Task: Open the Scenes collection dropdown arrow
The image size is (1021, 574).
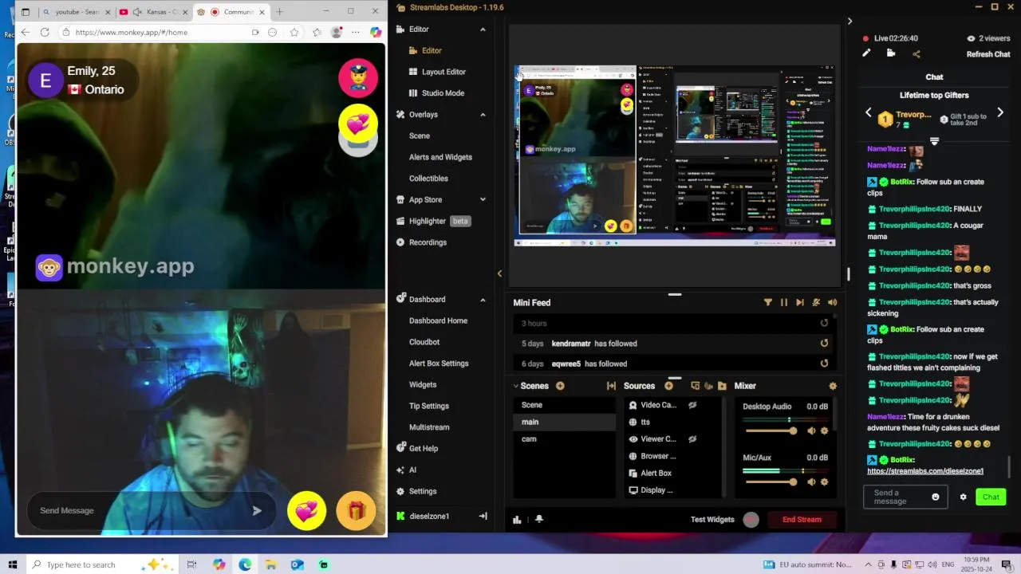Action: point(516,386)
